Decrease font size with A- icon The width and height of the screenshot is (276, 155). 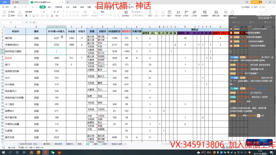[58, 12]
